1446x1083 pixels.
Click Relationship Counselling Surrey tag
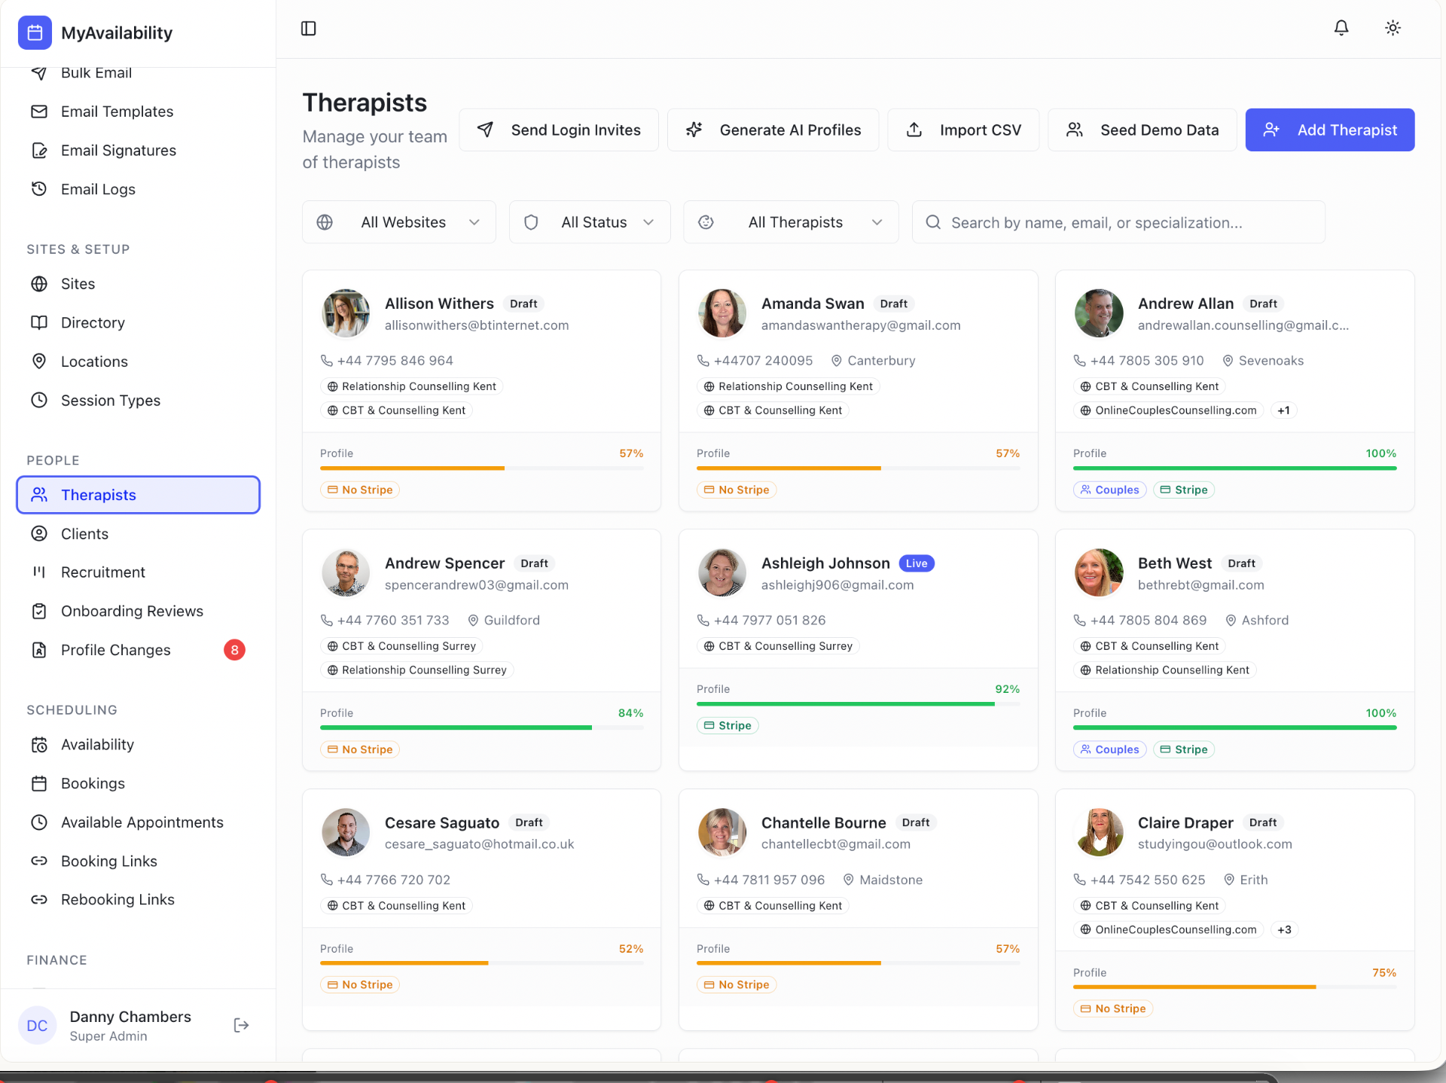click(416, 670)
